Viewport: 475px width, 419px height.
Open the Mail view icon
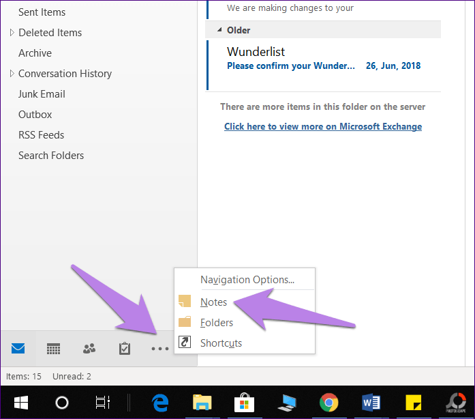point(18,348)
